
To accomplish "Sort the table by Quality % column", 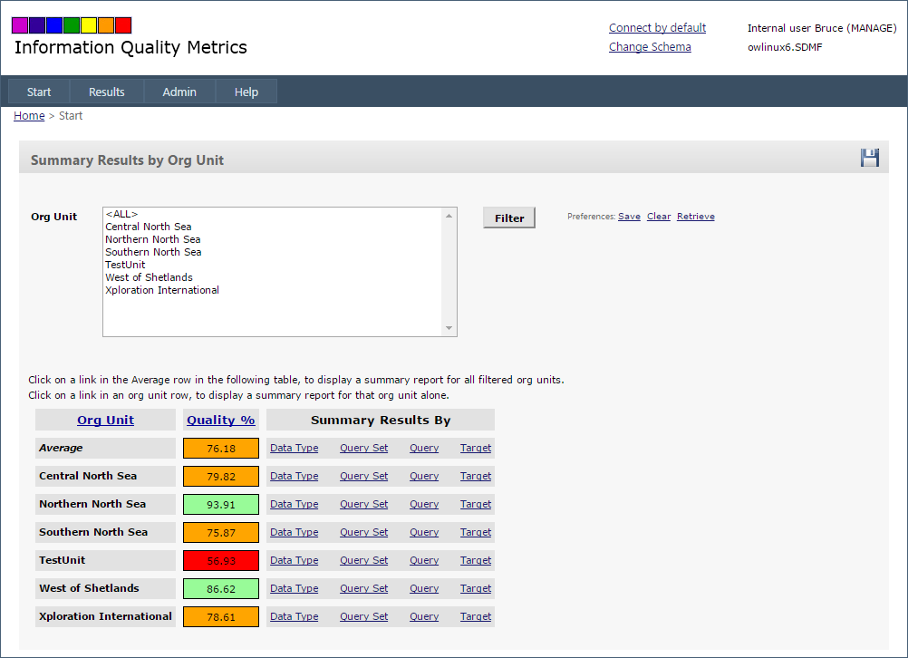I will click(x=220, y=419).
